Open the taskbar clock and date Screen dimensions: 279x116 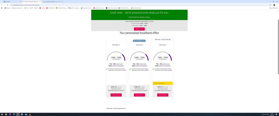pos(272,114)
